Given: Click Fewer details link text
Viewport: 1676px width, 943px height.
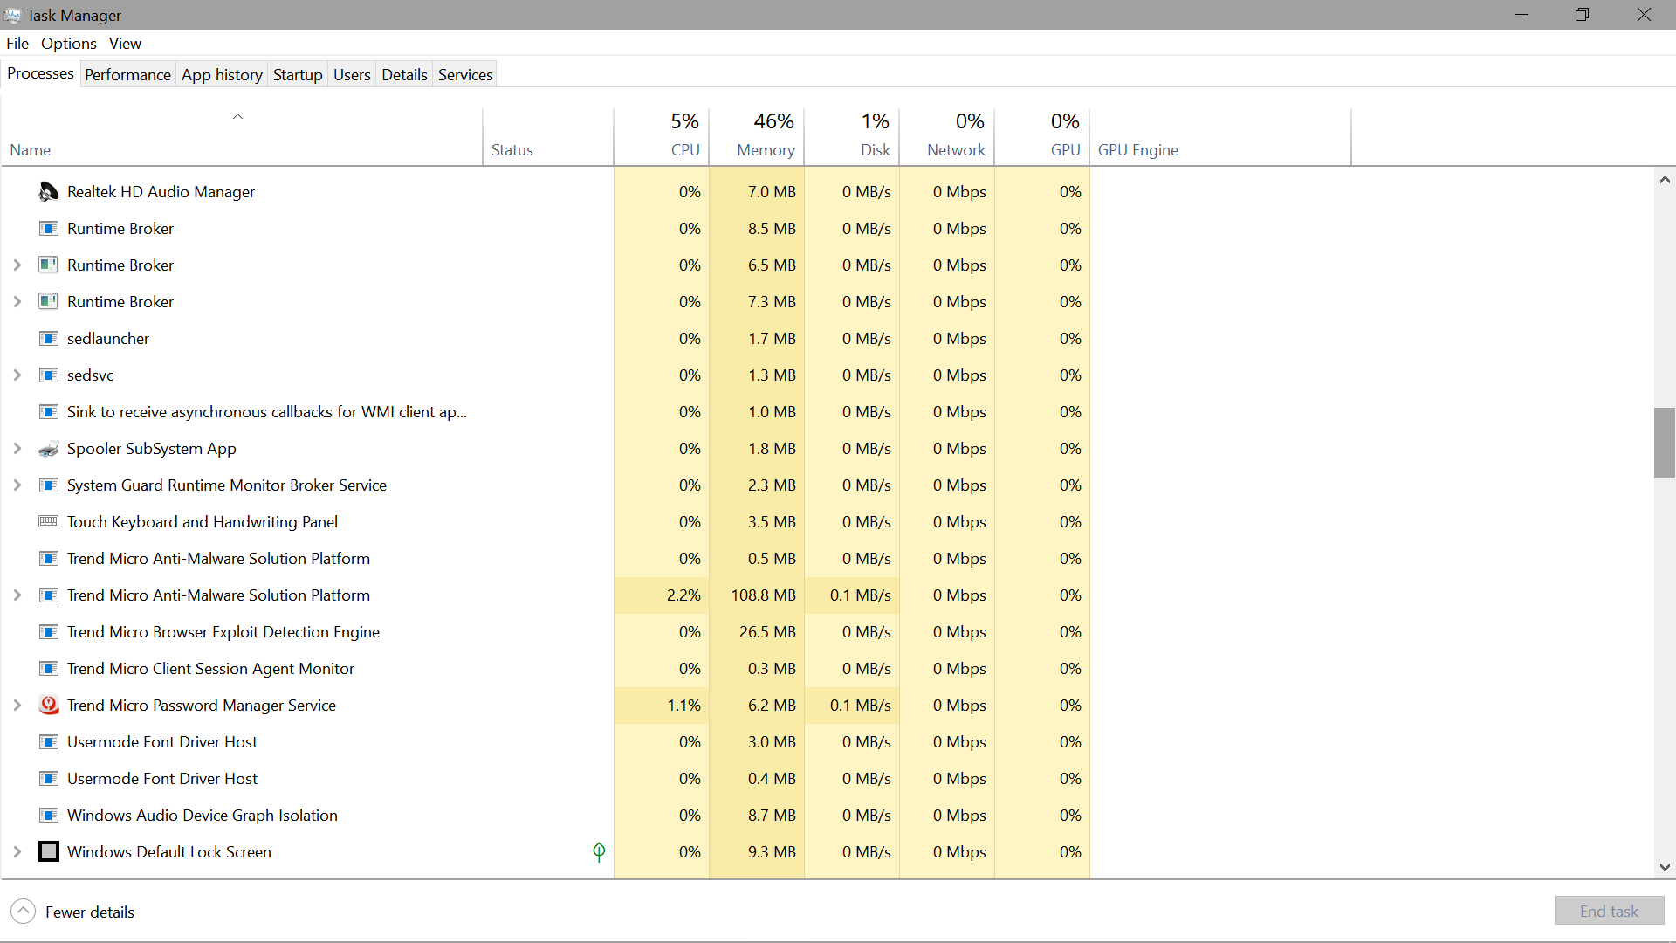Looking at the screenshot, I should (x=90, y=912).
